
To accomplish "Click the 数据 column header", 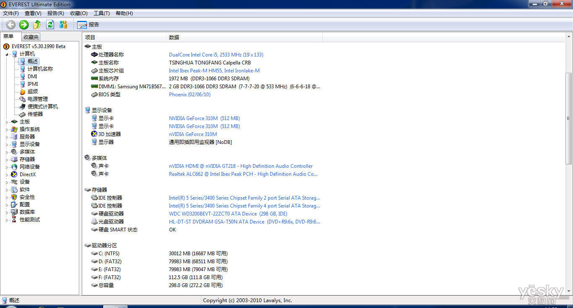I will 245,38.
